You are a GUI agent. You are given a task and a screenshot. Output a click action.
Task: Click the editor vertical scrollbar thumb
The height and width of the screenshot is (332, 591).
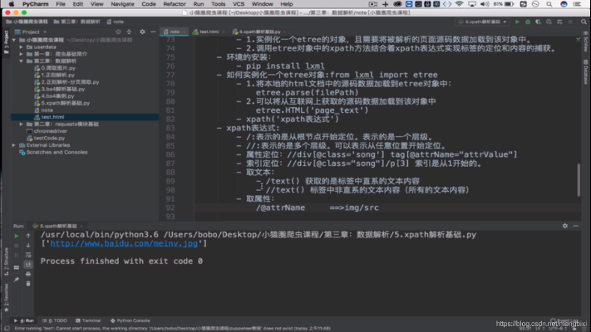pyautogui.click(x=579, y=179)
